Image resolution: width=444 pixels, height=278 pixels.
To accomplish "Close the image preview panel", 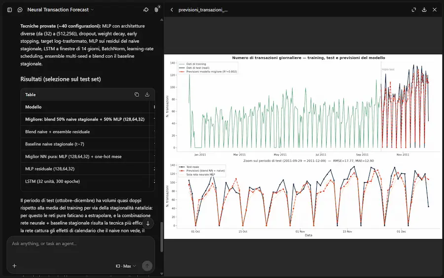I will point(434,10).
